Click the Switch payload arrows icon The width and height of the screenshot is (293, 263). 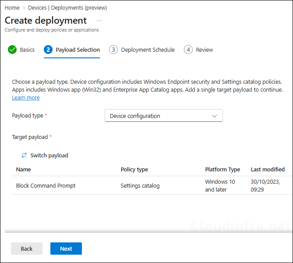24,155
